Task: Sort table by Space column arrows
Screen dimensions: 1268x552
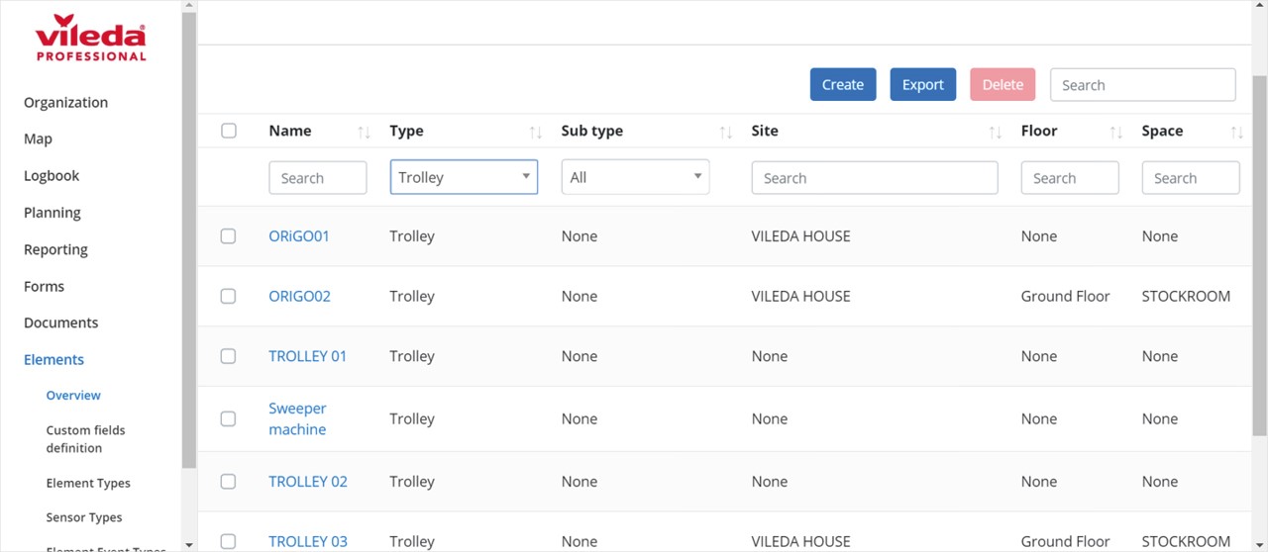Action: [1236, 132]
